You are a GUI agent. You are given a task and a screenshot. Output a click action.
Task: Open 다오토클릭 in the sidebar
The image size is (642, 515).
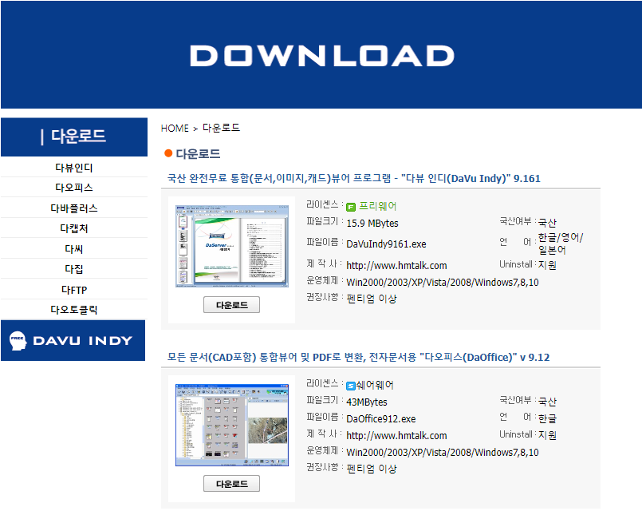[73, 310]
